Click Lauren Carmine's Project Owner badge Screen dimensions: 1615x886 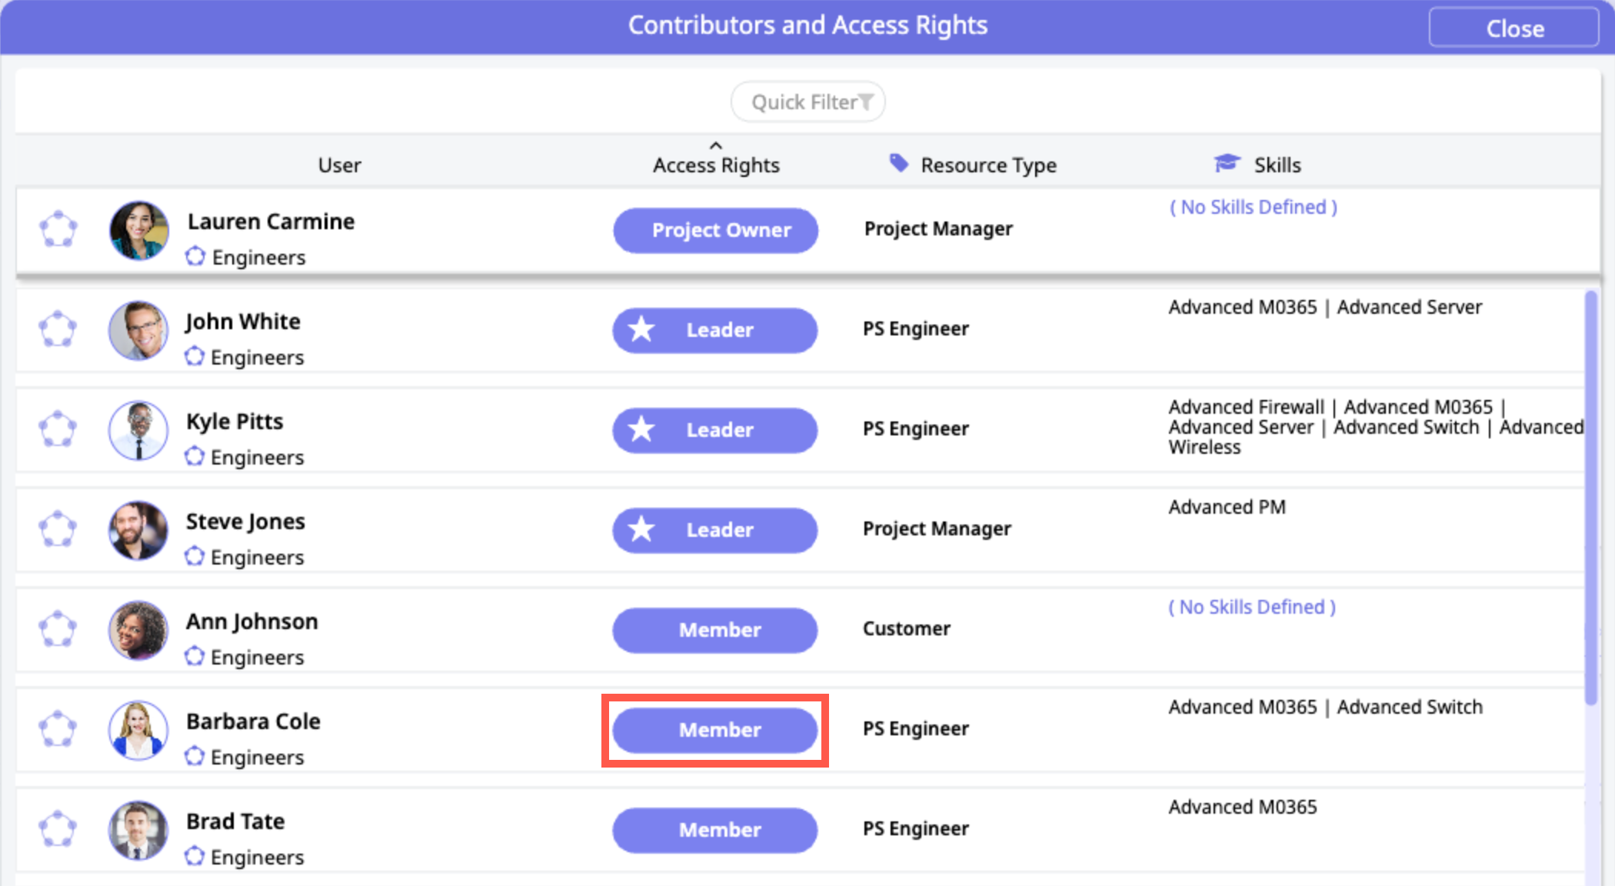(715, 230)
